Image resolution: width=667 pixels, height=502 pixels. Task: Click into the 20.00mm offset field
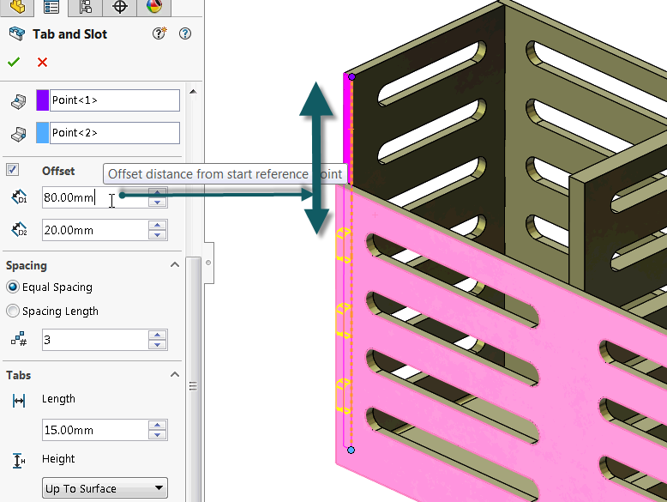click(95, 230)
